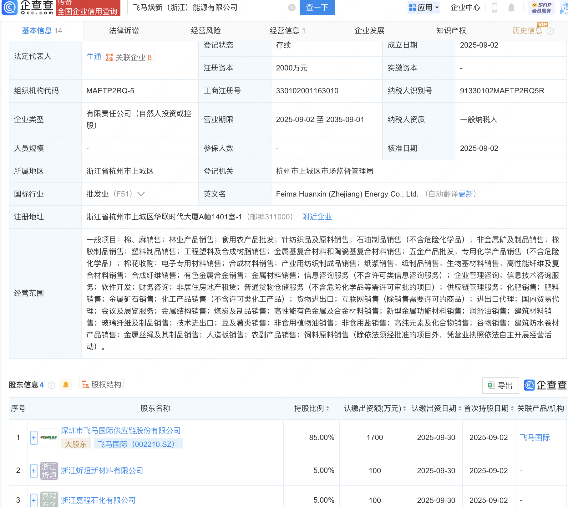Image resolution: width=568 pixels, height=507 pixels.
Task: Switch to 企业发展 tab
Action: pos(369,31)
